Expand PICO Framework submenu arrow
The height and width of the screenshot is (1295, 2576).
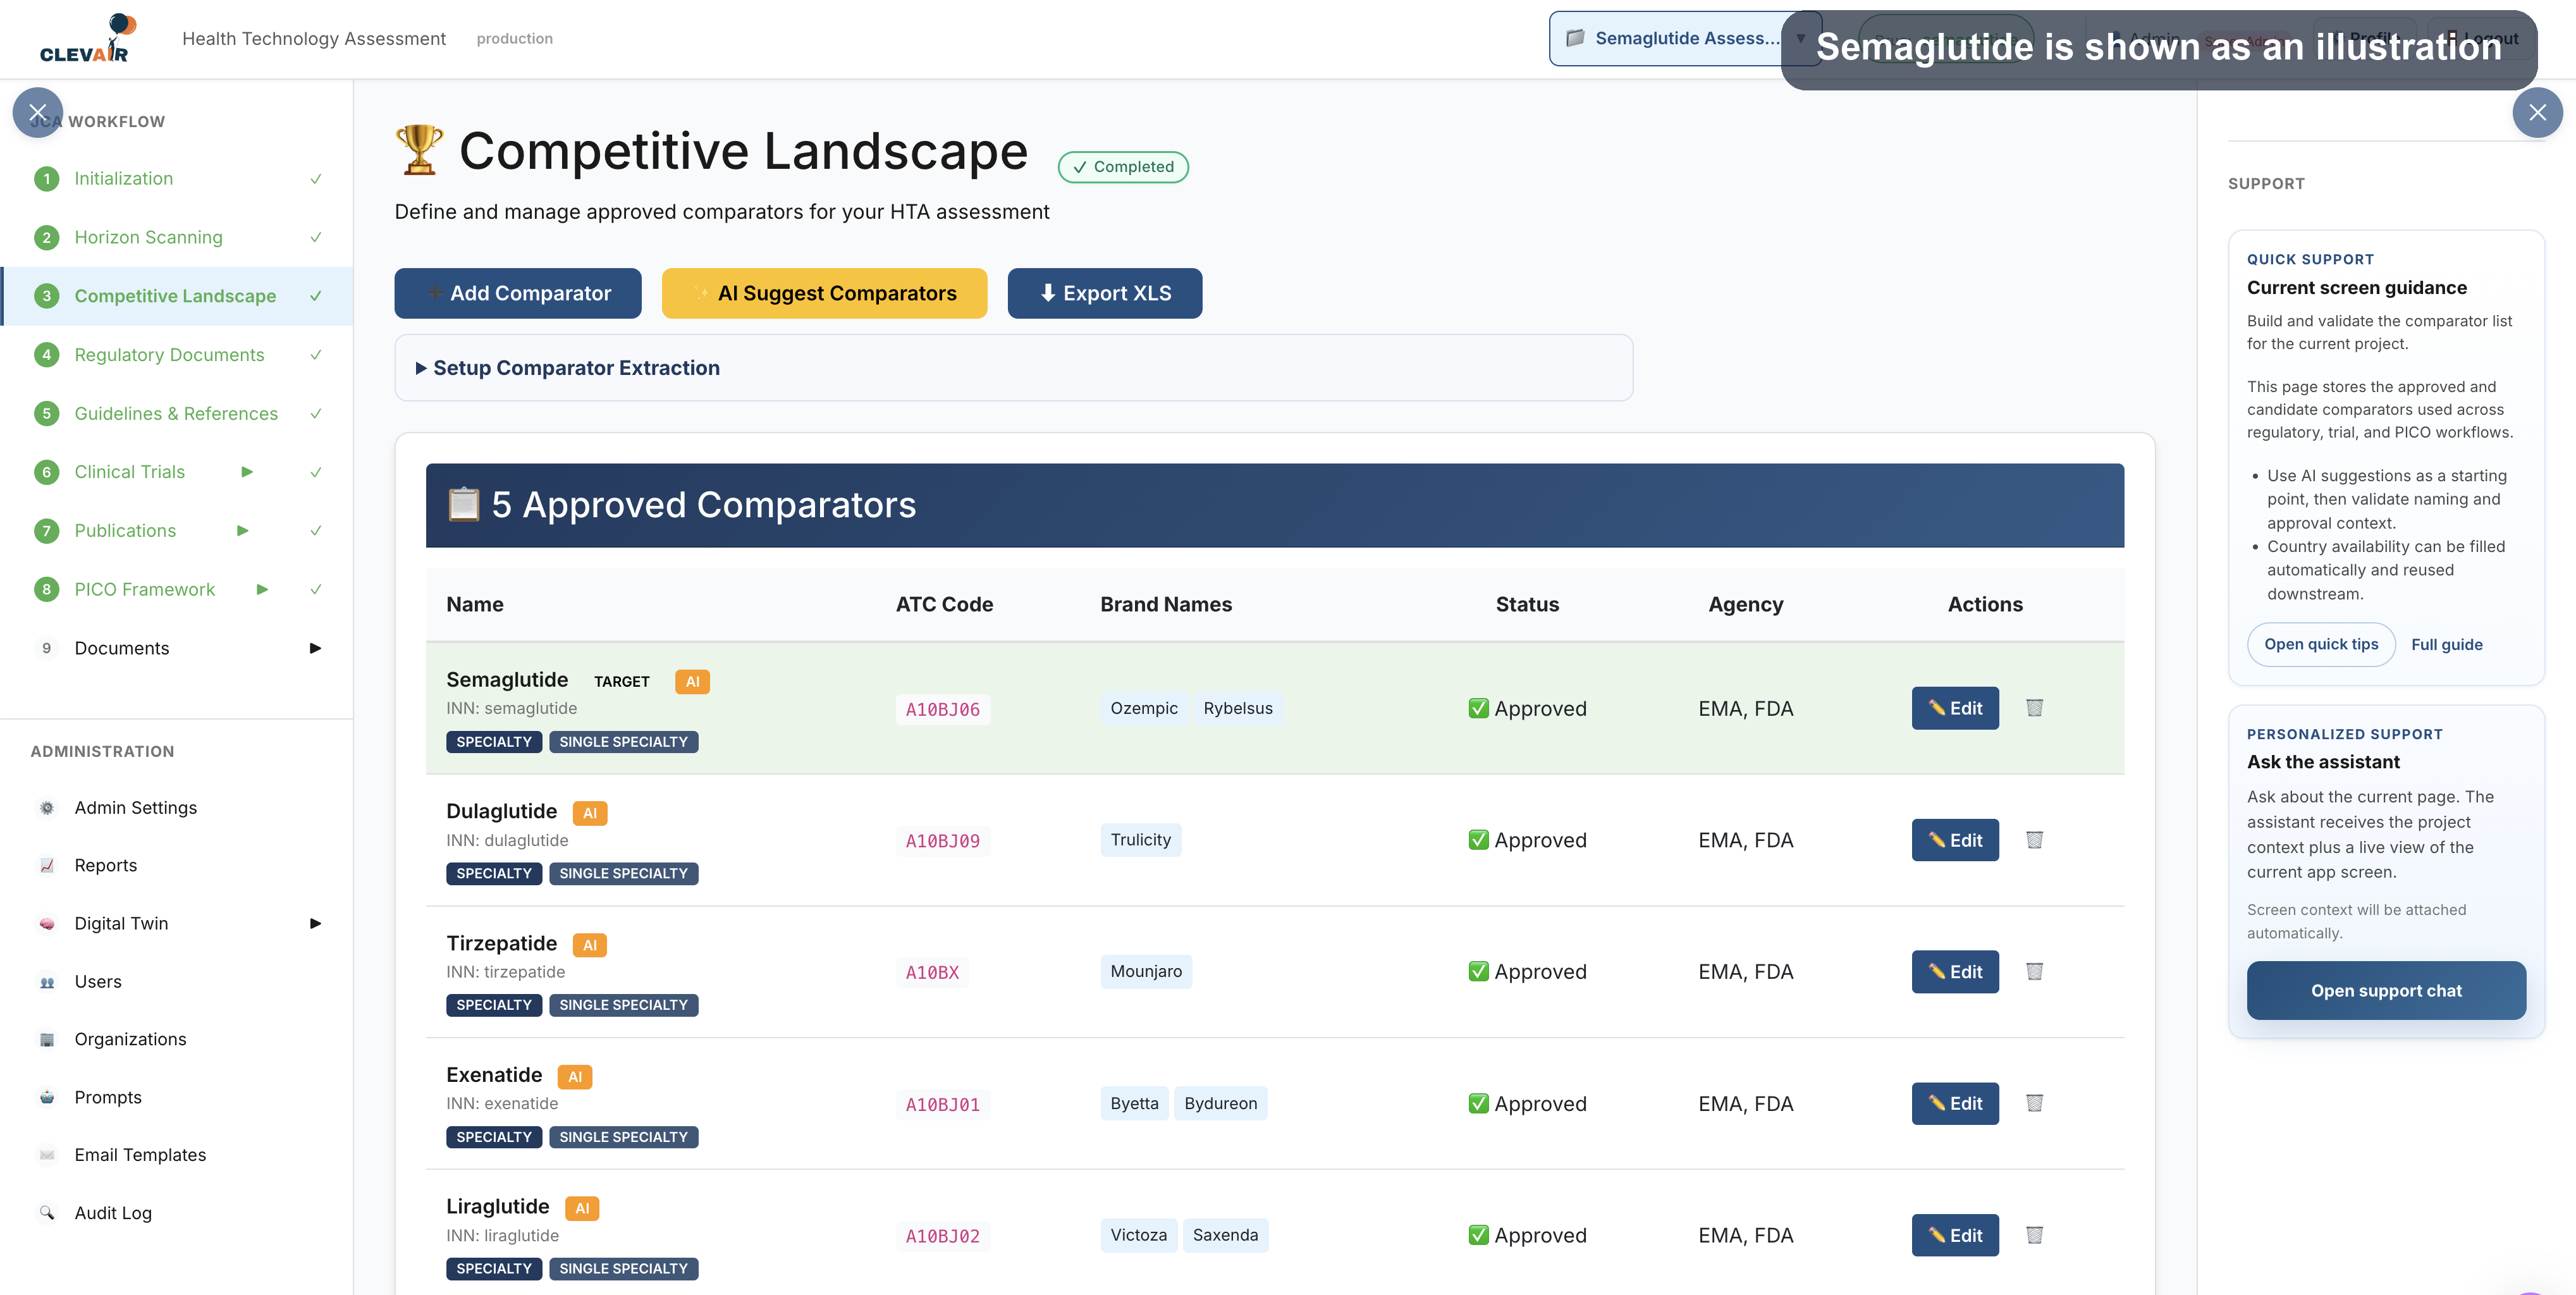tap(262, 590)
